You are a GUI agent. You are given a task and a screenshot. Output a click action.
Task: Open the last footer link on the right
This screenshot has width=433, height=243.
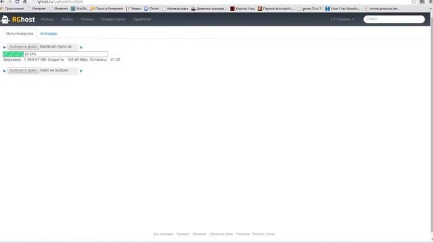263,234
